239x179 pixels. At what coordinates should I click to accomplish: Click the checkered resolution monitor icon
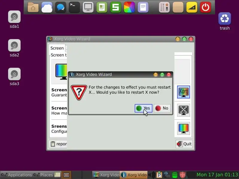pyautogui.click(x=183, y=110)
